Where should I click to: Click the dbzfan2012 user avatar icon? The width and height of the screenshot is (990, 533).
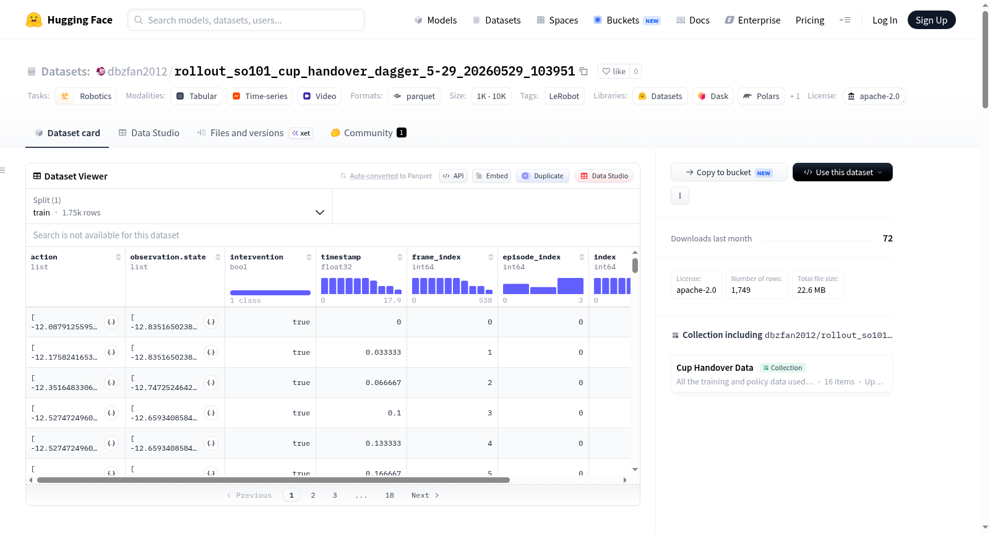point(101,71)
